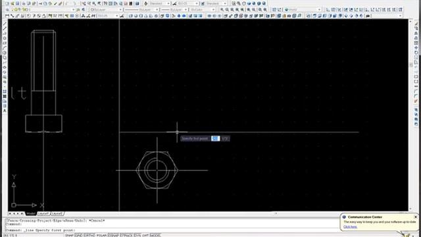The width and height of the screenshot is (421, 237).
Task: Toggle OTRACK in the status bar
Action: 126,236
